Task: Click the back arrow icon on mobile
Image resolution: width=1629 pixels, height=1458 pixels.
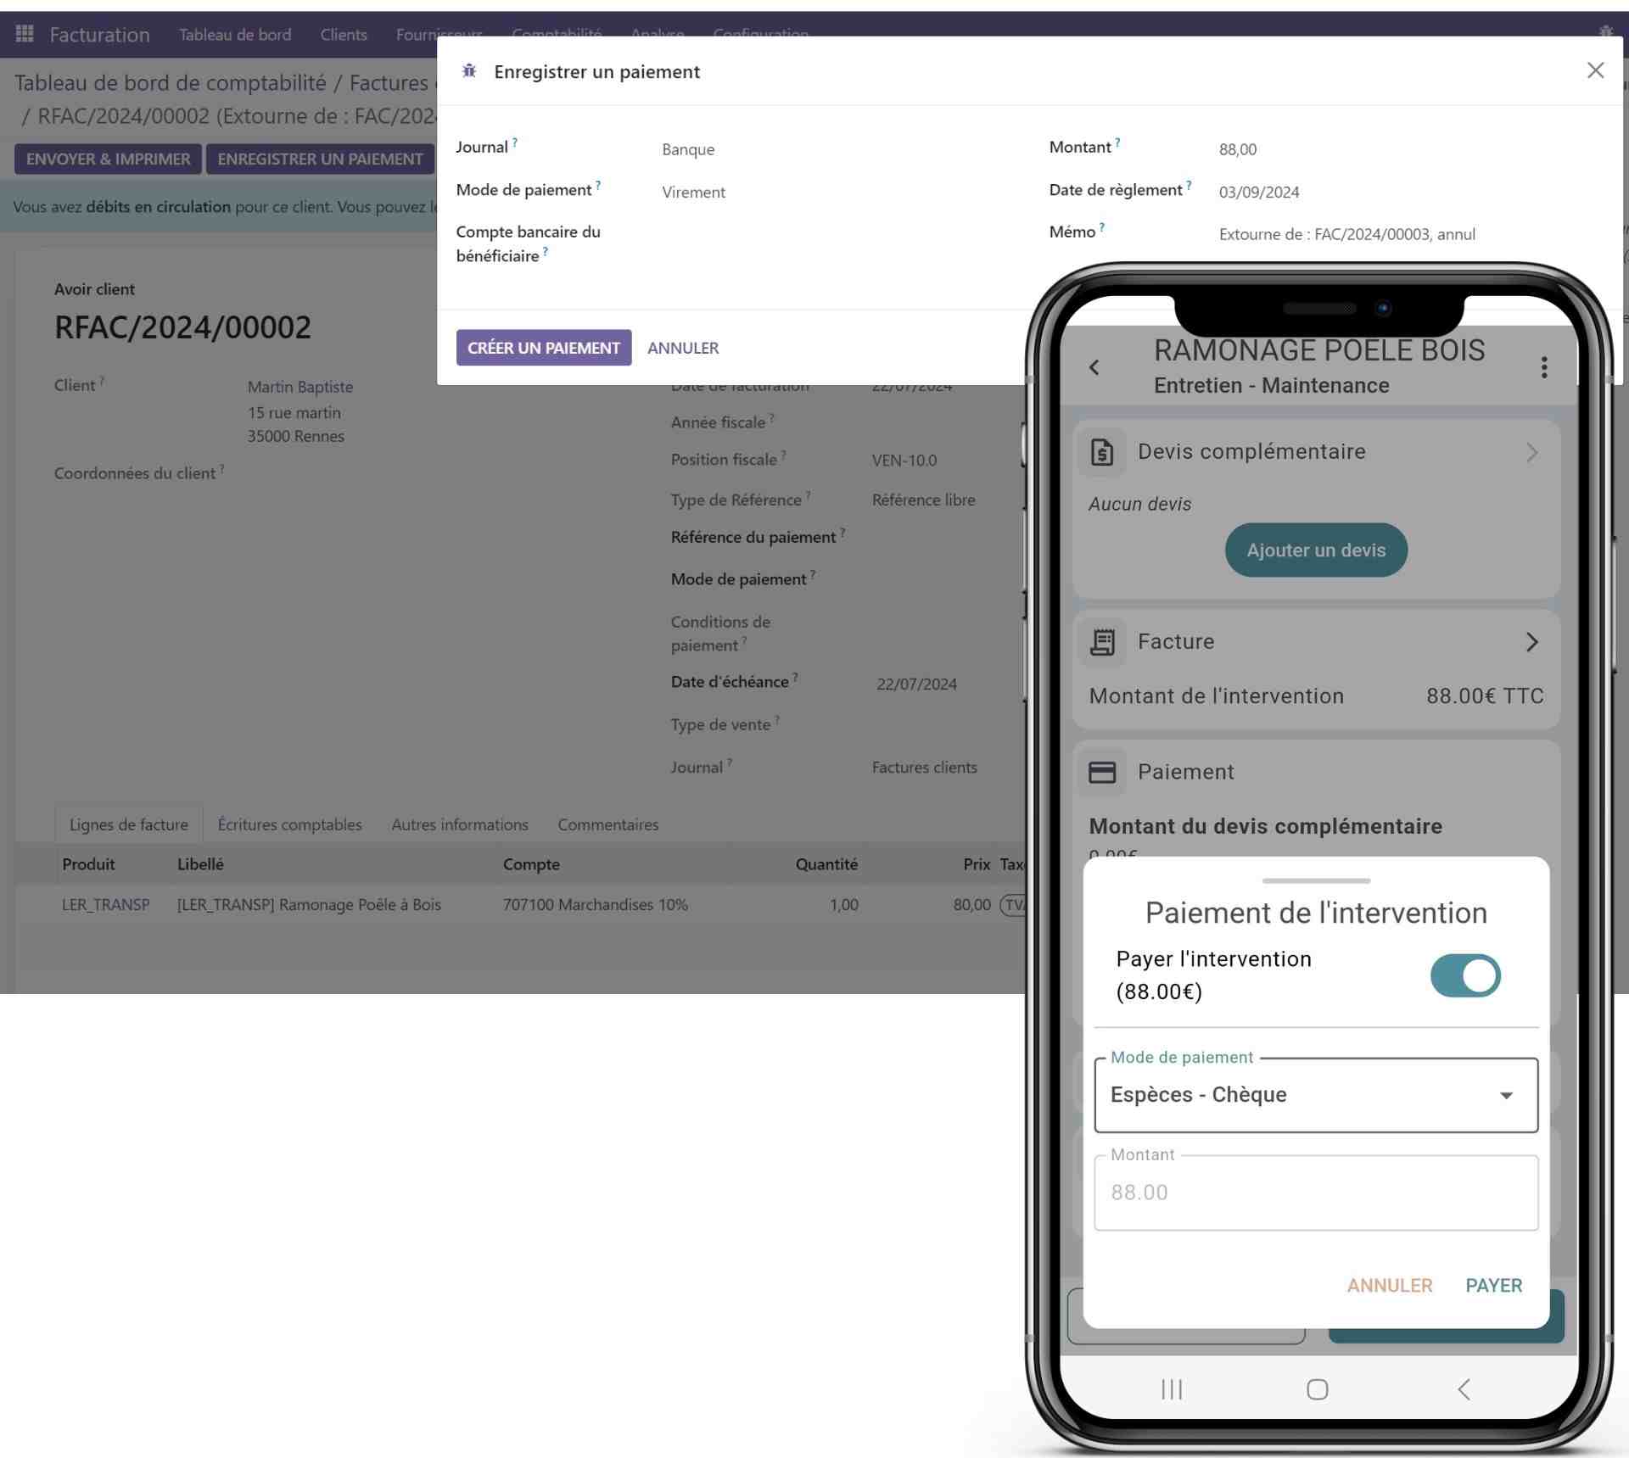Action: pos(1095,367)
